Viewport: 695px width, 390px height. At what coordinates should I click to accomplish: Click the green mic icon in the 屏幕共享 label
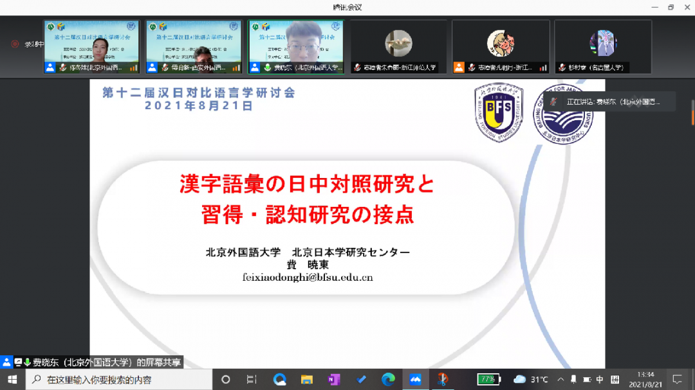pos(27,362)
